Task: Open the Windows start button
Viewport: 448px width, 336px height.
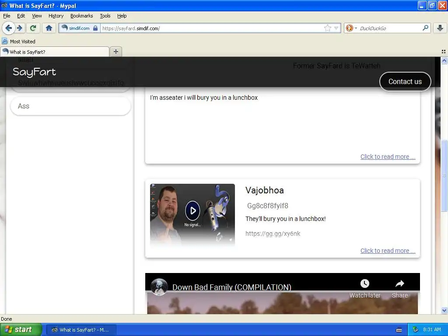Action: [21, 329]
